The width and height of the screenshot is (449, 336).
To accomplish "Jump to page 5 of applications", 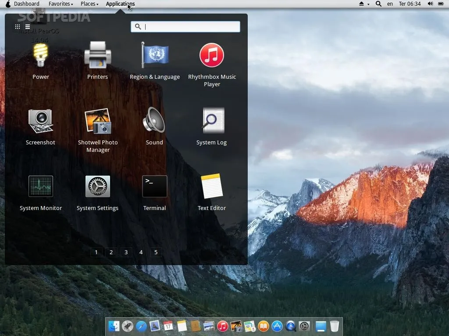I will pyautogui.click(x=156, y=252).
